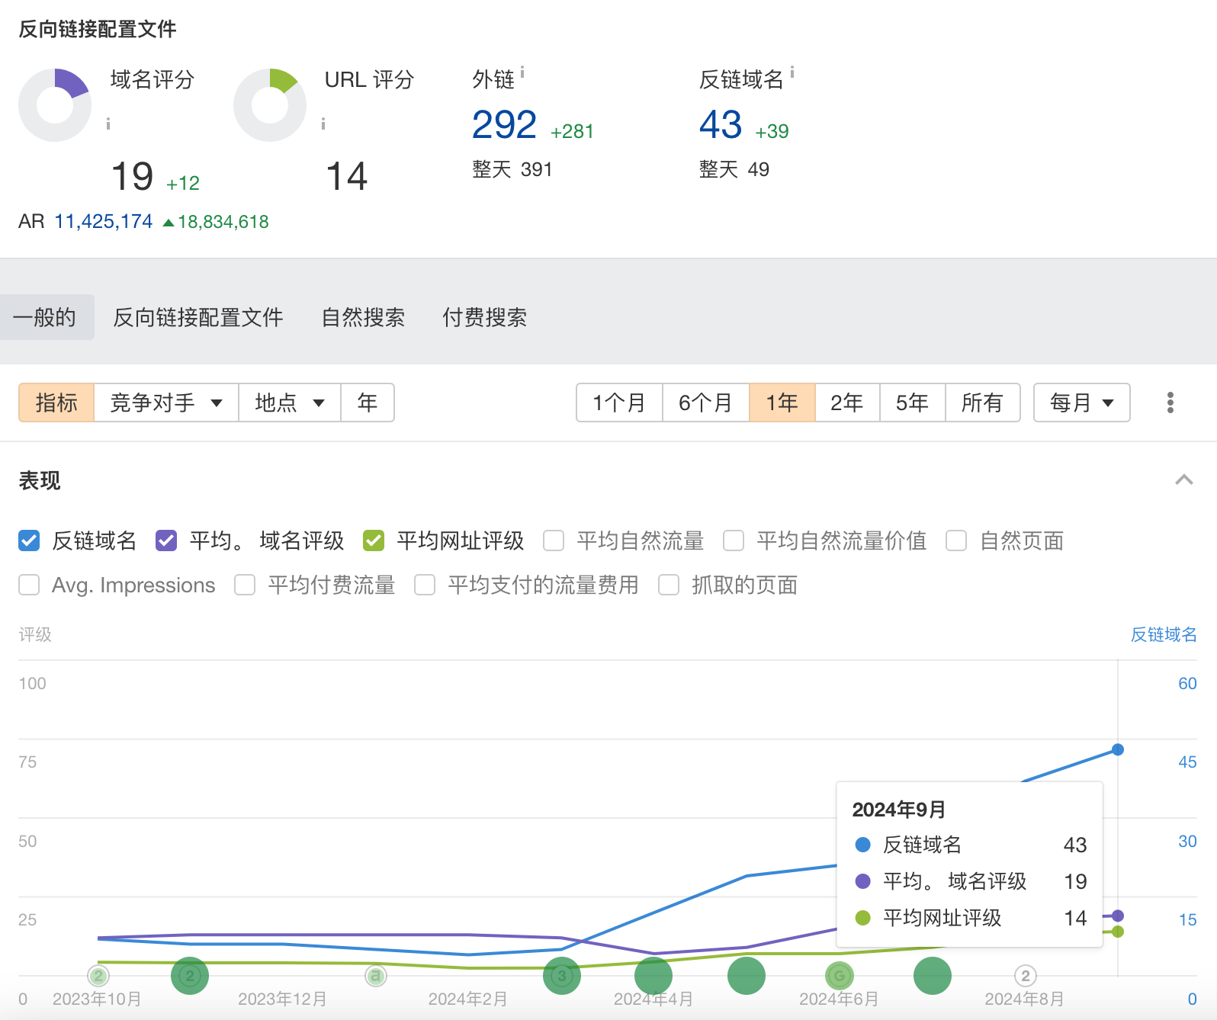The image size is (1217, 1020).
Task: Click the AR rank 11,425,174
Action: pyautogui.click(x=104, y=222)
